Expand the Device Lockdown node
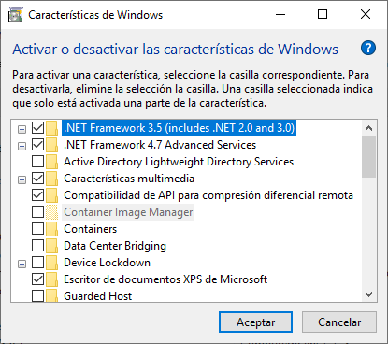The image size is (388, 344). tap(22, 264)
